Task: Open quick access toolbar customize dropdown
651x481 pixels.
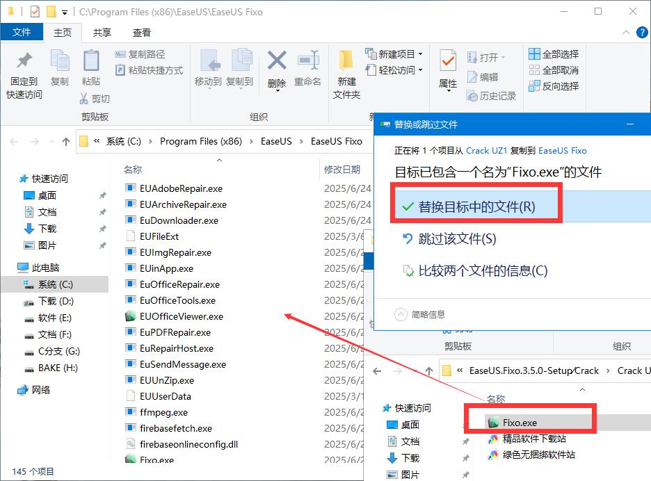Action: point(65,13)
